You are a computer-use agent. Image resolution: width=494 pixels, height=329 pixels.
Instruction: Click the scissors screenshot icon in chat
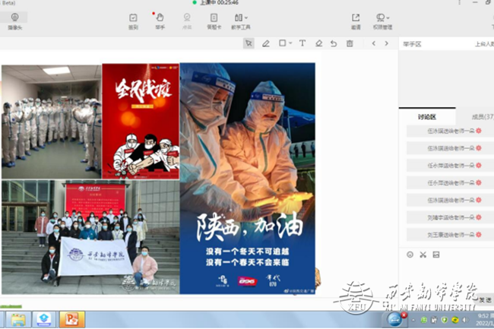[423, 255]
